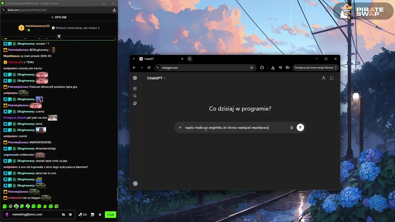The image size is (395, 222).
Task: Collapse the leaderboard with the arrow handle
Action: (59, 36)
